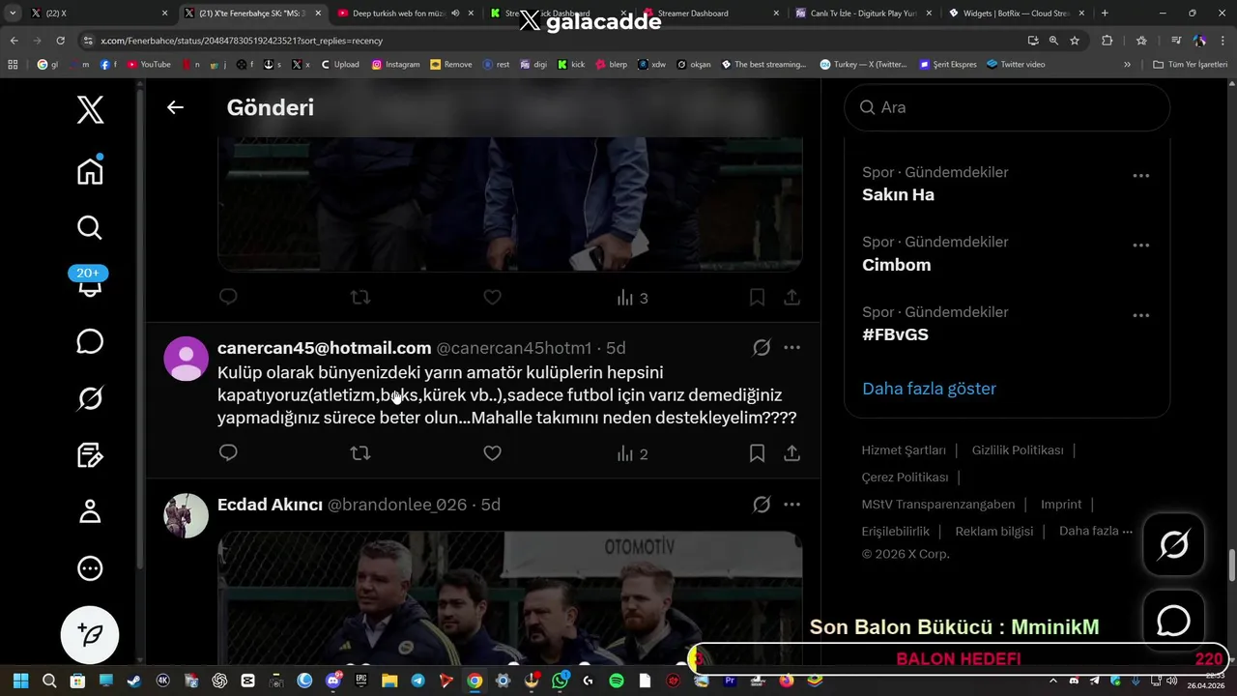Repost the post with 3 views
The height and width of the screenshot is (696, 1237).
360,297
